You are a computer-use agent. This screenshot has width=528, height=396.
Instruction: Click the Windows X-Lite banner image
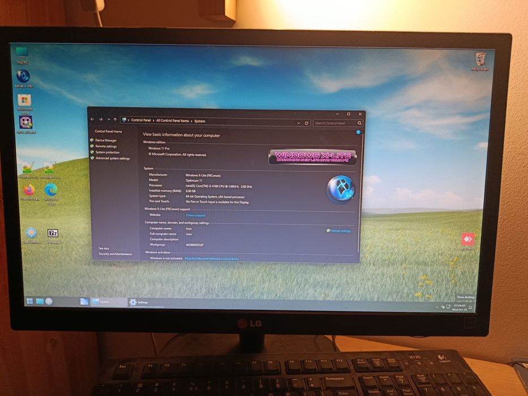point(312,157)
